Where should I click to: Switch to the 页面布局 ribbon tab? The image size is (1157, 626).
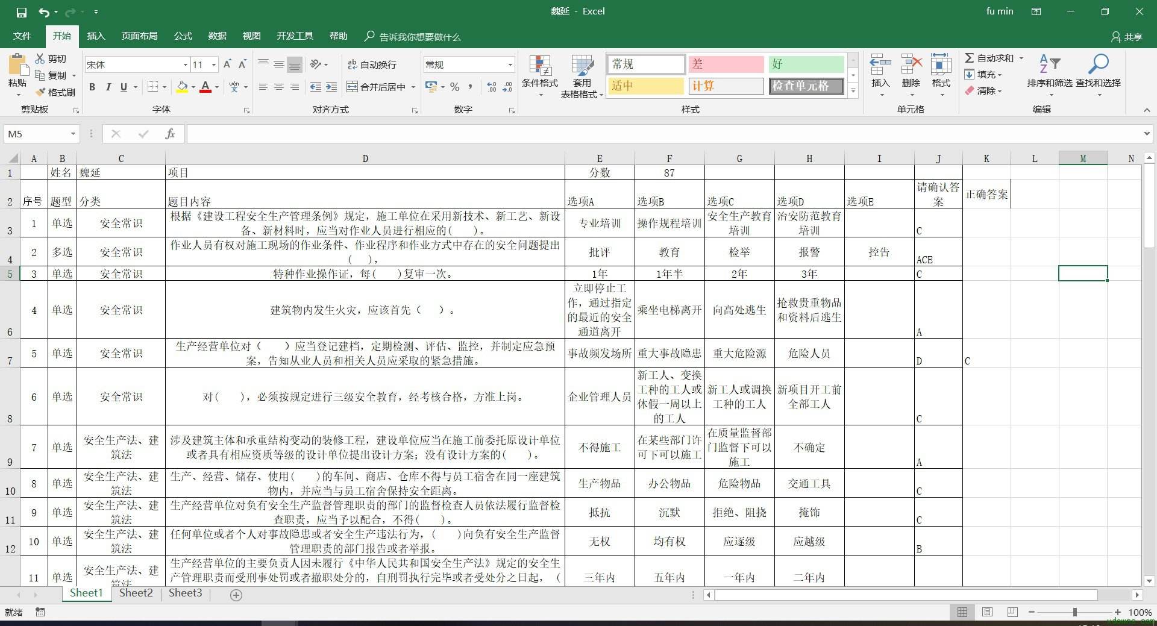point(139,36)
